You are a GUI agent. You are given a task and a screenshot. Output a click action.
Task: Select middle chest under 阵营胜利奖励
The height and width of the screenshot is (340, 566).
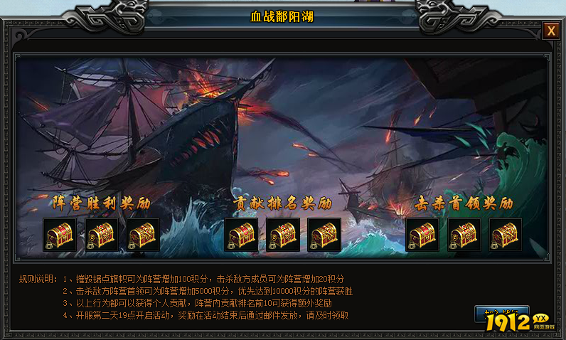(102, 235)
